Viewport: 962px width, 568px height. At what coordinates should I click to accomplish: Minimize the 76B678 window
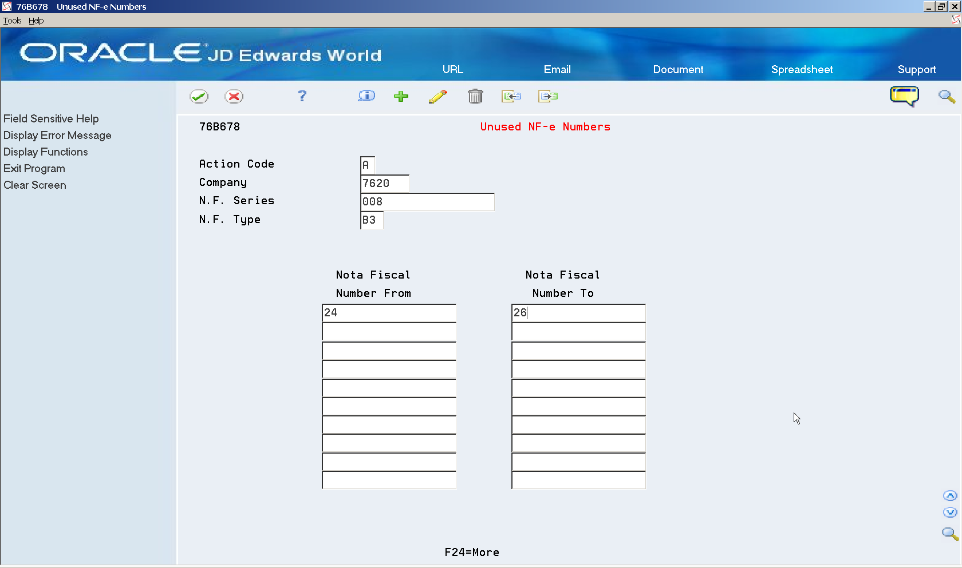tap(929, 6)
